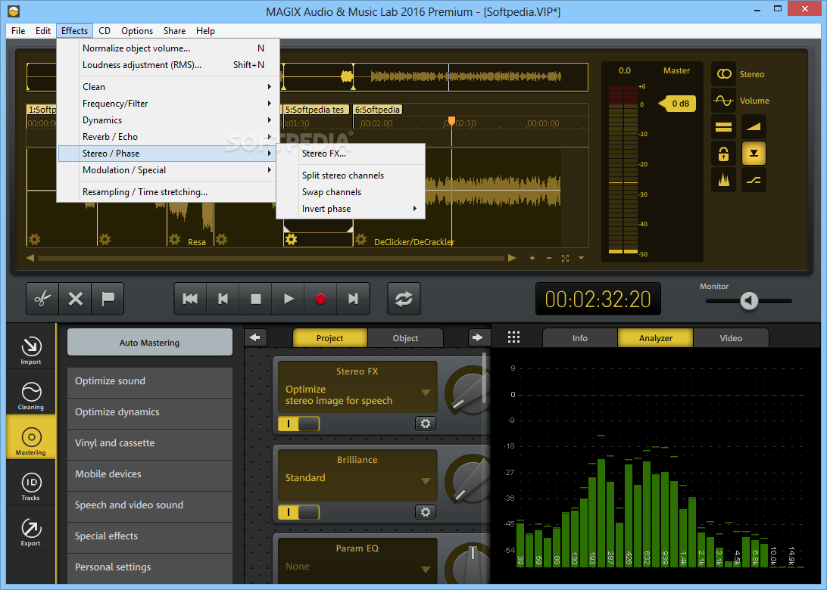Click the Monitor volume slider knob
Screen dimensions: 827x590
(x=749, y=301)
